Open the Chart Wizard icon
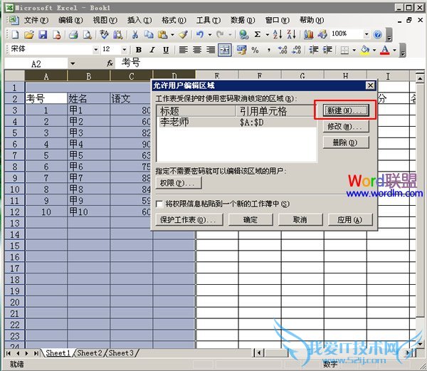427x371 pixels. pyautogui.click(x=309, y=35)
